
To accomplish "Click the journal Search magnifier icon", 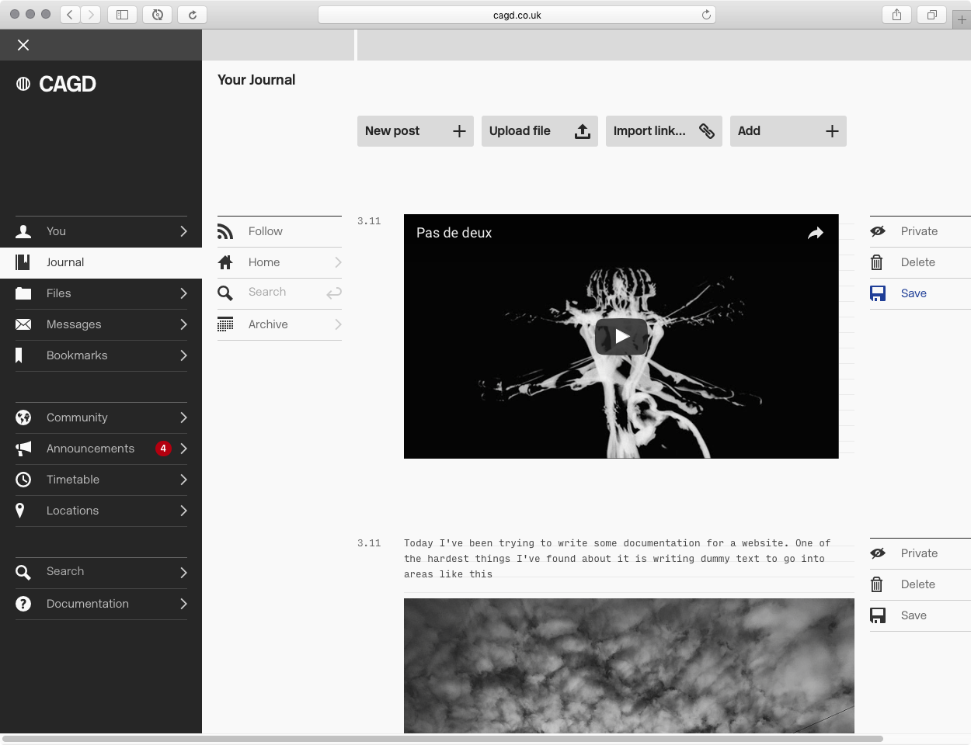I will point(225,293).
